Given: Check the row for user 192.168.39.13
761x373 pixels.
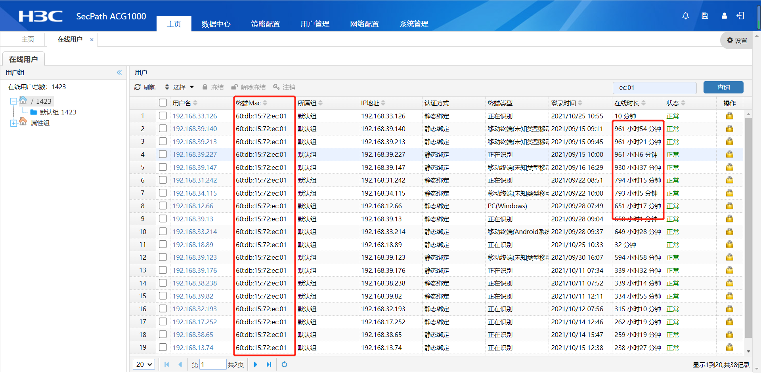Looking at the screenshot, I should (x=163, y=219).
